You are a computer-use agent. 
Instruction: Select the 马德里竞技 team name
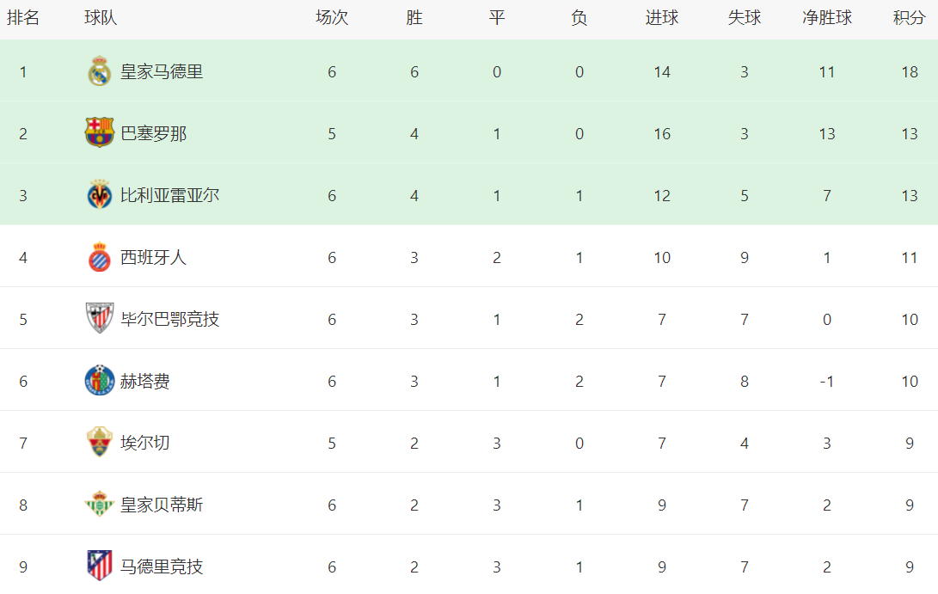coord(162,566)
